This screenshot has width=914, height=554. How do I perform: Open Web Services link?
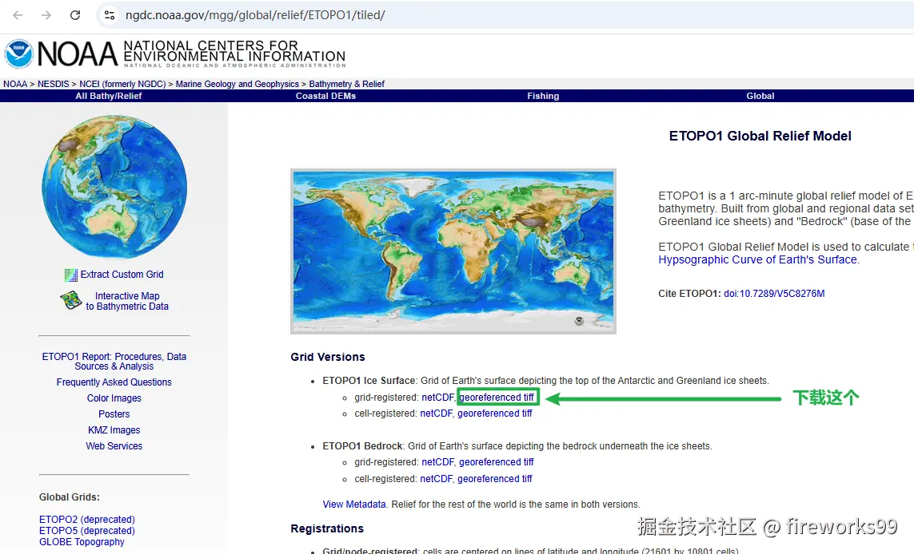click(x=114, y=446)
